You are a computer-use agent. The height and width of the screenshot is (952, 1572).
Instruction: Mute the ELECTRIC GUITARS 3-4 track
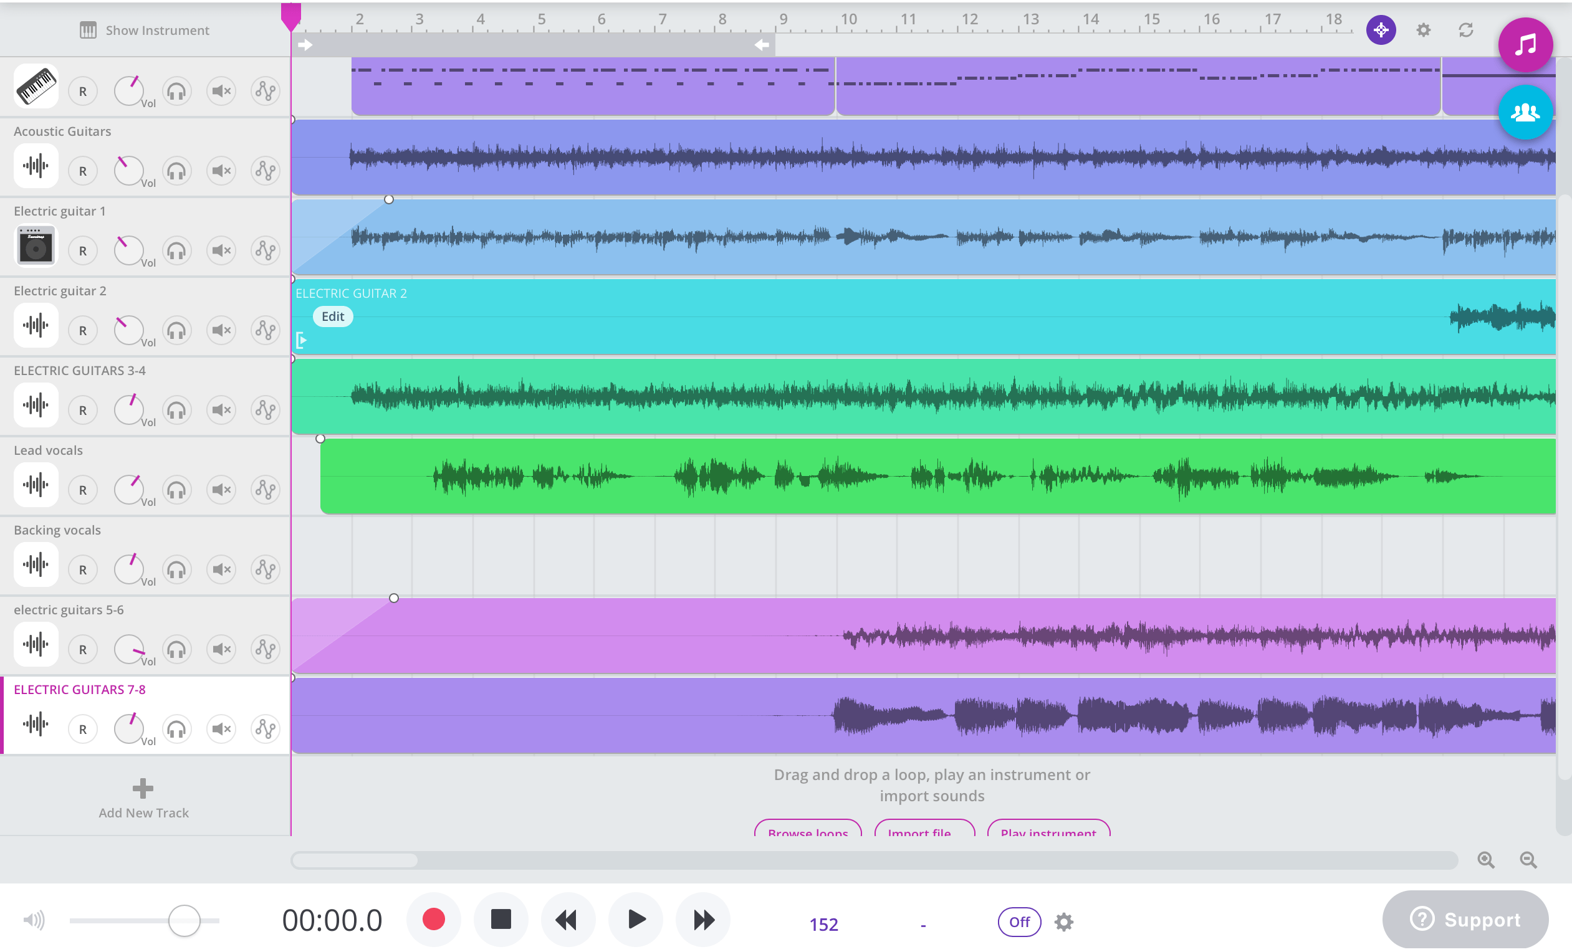tap(221, 409)
